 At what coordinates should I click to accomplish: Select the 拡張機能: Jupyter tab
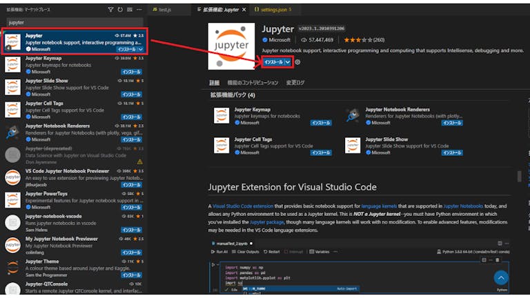click(x=221, y=10)
